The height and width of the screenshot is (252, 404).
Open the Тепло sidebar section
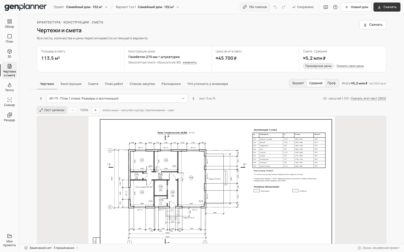point(9,87)
